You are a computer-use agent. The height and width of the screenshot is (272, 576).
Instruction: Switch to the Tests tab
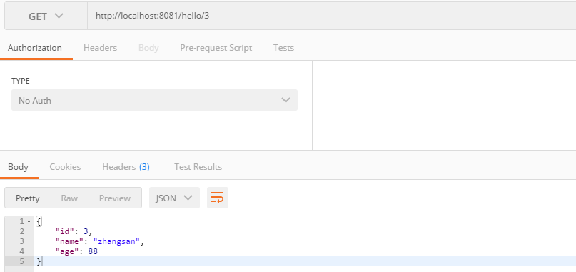[283, 48]
